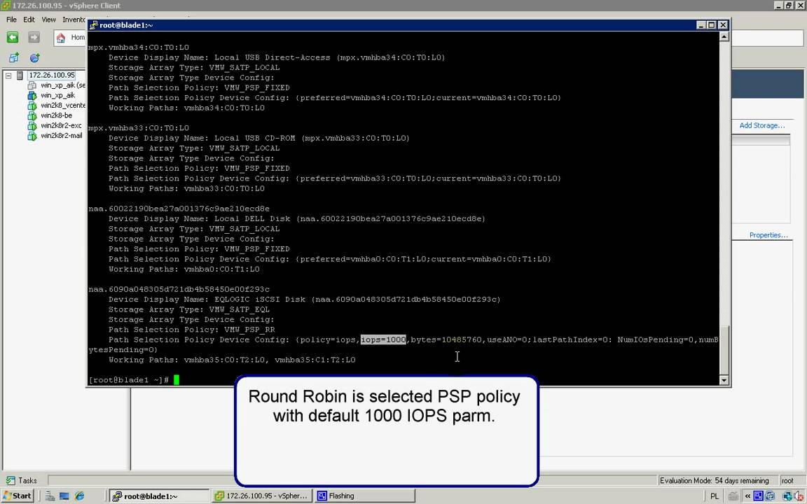This screenshot has width=807, height=504.
Task: Click the PuTTY icon in root@blade1 title bar
Action: pyautogui.click(x=94, y=25)
